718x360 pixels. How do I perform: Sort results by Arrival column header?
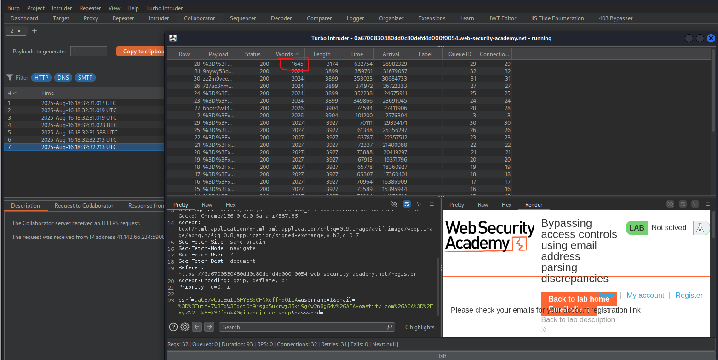(391, 54)
